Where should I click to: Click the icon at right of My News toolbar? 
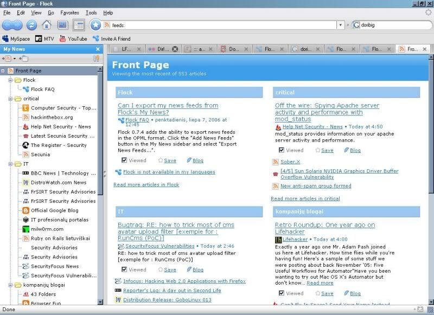[96, 59]
